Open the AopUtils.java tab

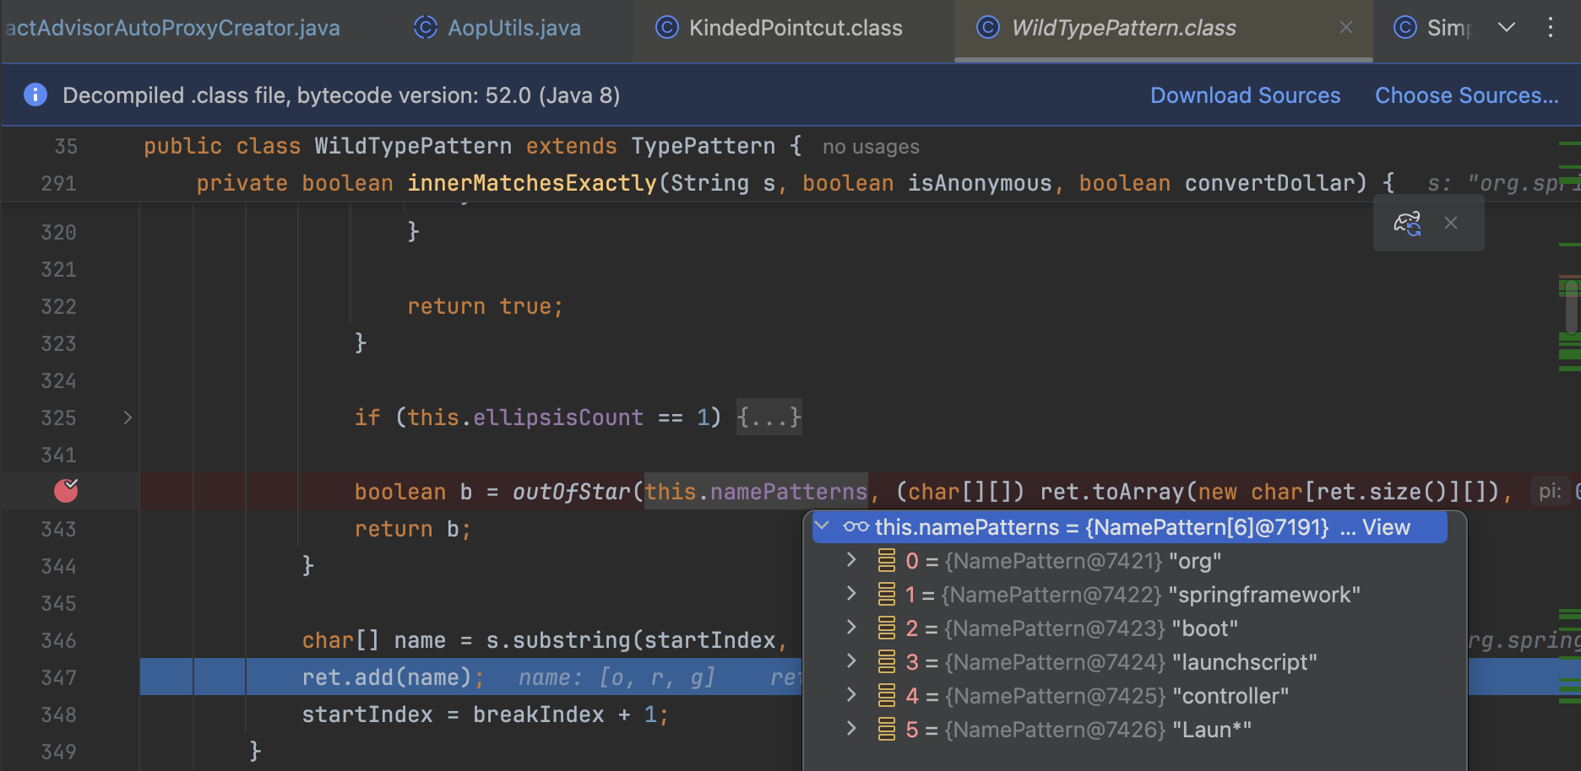(497, 28)
